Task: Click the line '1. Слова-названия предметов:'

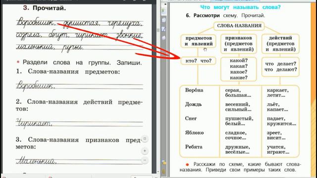Action: point(68,71)
